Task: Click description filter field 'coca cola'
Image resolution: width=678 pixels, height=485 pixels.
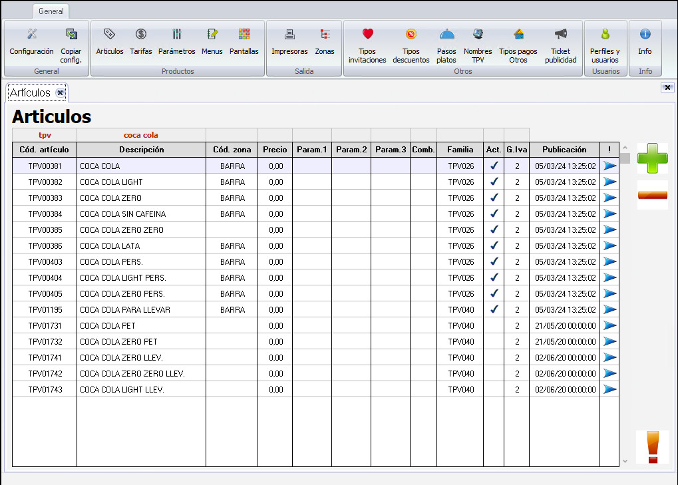Action: pyautogui.click(x=142, y=135)
